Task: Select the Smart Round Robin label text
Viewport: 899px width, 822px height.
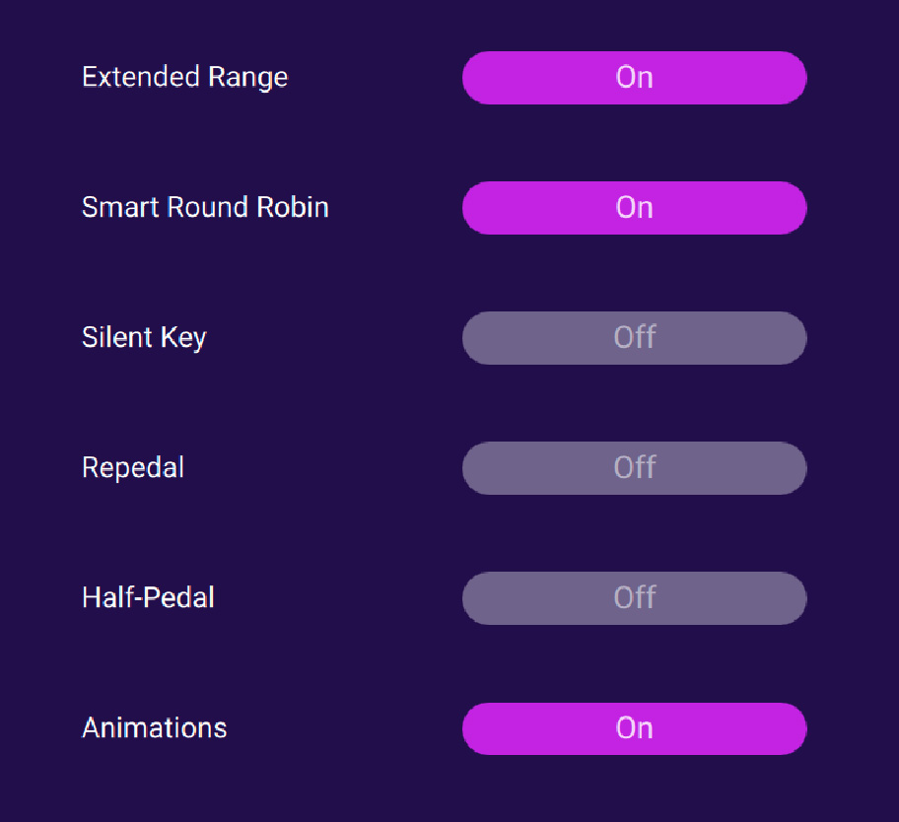Action: pyautogui.click(x=205, y=207)
